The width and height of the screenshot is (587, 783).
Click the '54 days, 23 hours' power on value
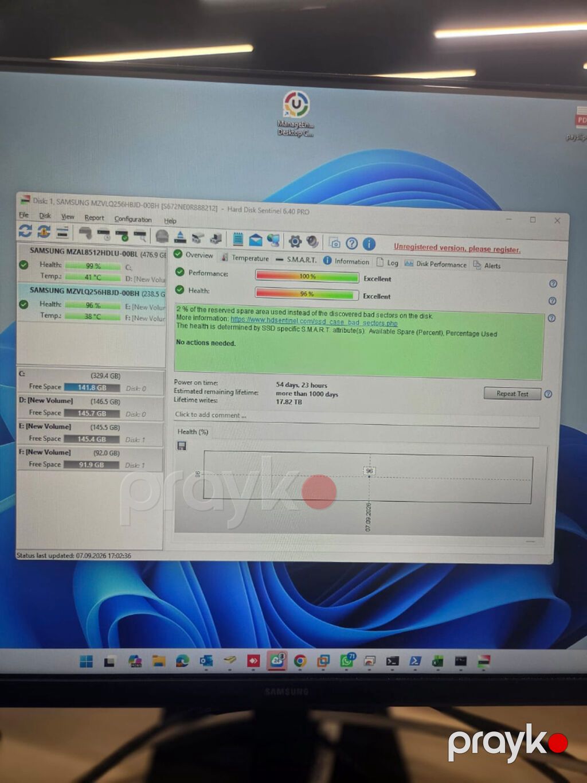[302, 385]
